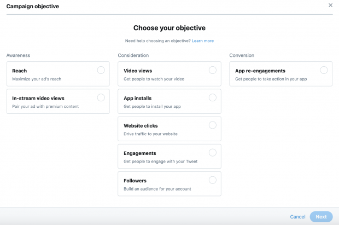Select the In-stream video views radio button

coord(101,97)
